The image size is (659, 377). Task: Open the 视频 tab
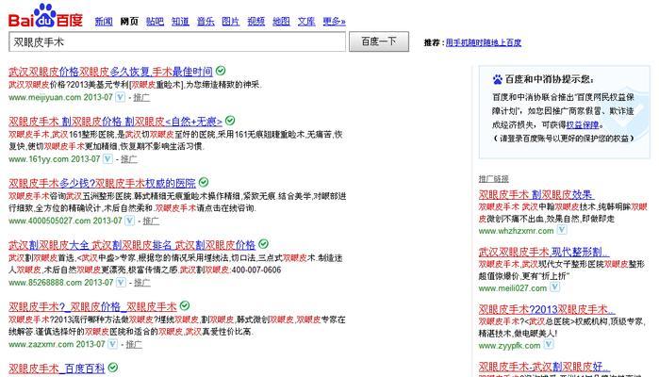pos(255,21)
